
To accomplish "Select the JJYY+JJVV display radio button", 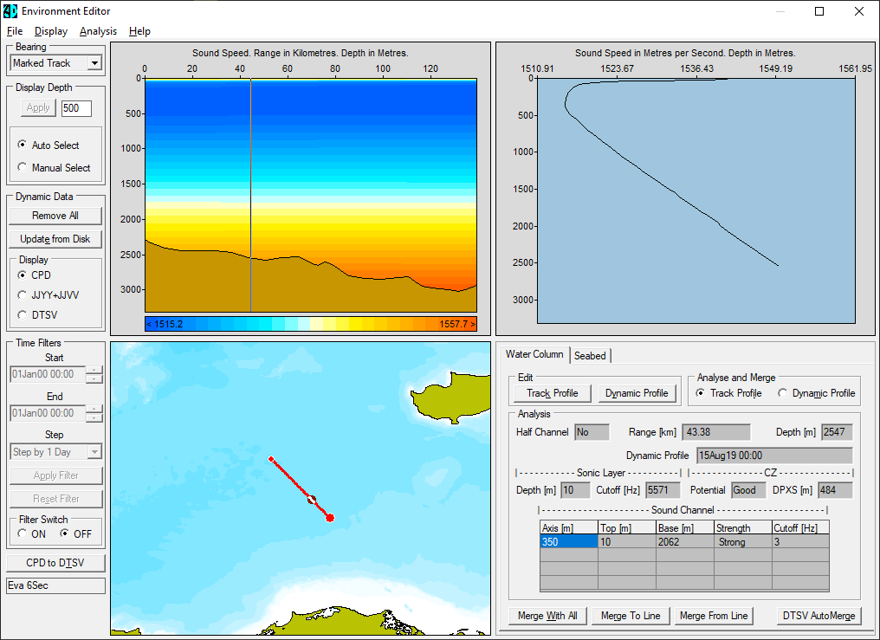I will (x=49, y=295).
